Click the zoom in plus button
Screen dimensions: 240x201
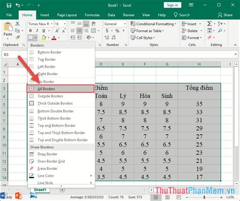[x=221, y=197]
